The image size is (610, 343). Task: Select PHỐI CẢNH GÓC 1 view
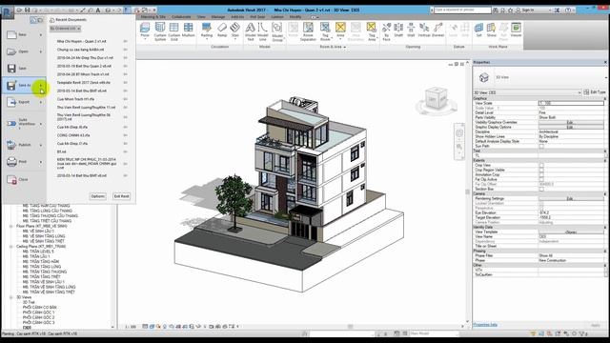click(x=38, y=313)
